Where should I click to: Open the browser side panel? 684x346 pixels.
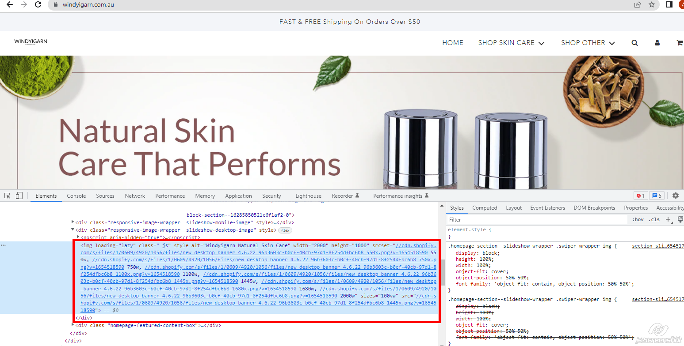[669, 5]
